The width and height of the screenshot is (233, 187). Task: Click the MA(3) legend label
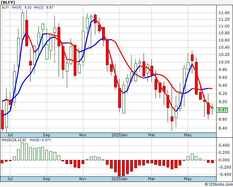(x=39, y=7)
